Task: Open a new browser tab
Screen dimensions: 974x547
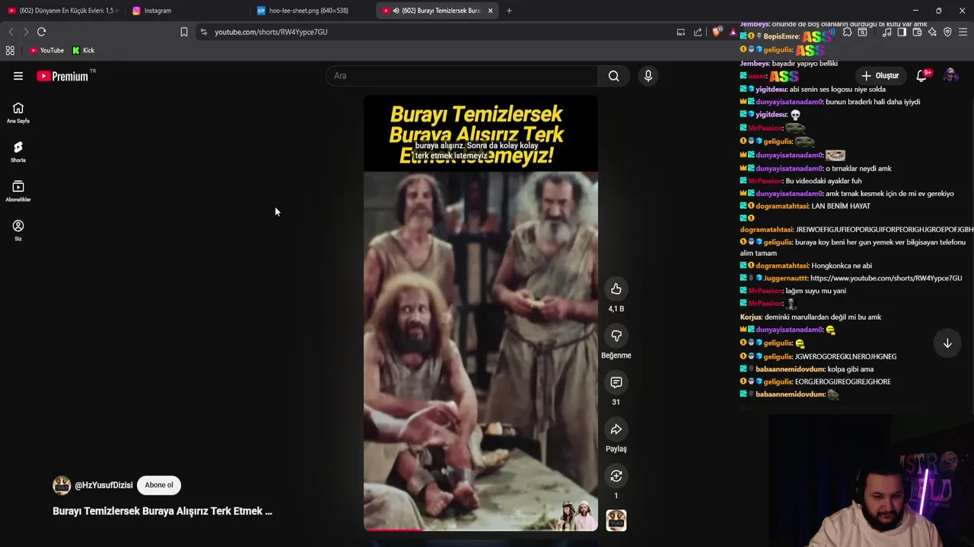Action: click(509, 11)
